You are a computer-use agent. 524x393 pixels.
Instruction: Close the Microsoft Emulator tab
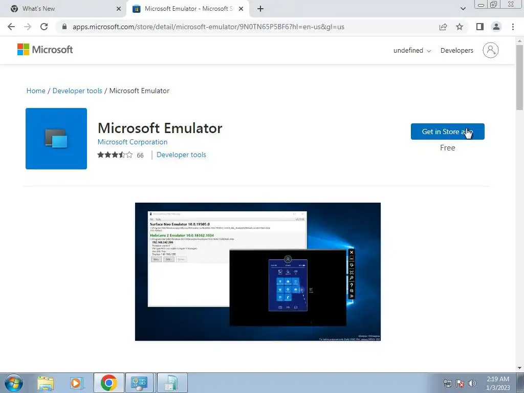click(x=241, y=9)
